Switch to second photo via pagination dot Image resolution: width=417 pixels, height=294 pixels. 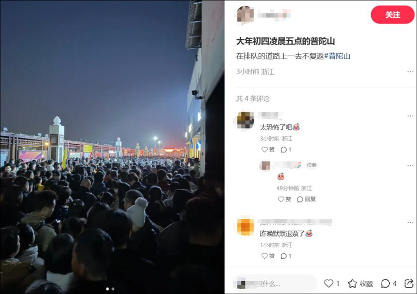pos(113,289)
